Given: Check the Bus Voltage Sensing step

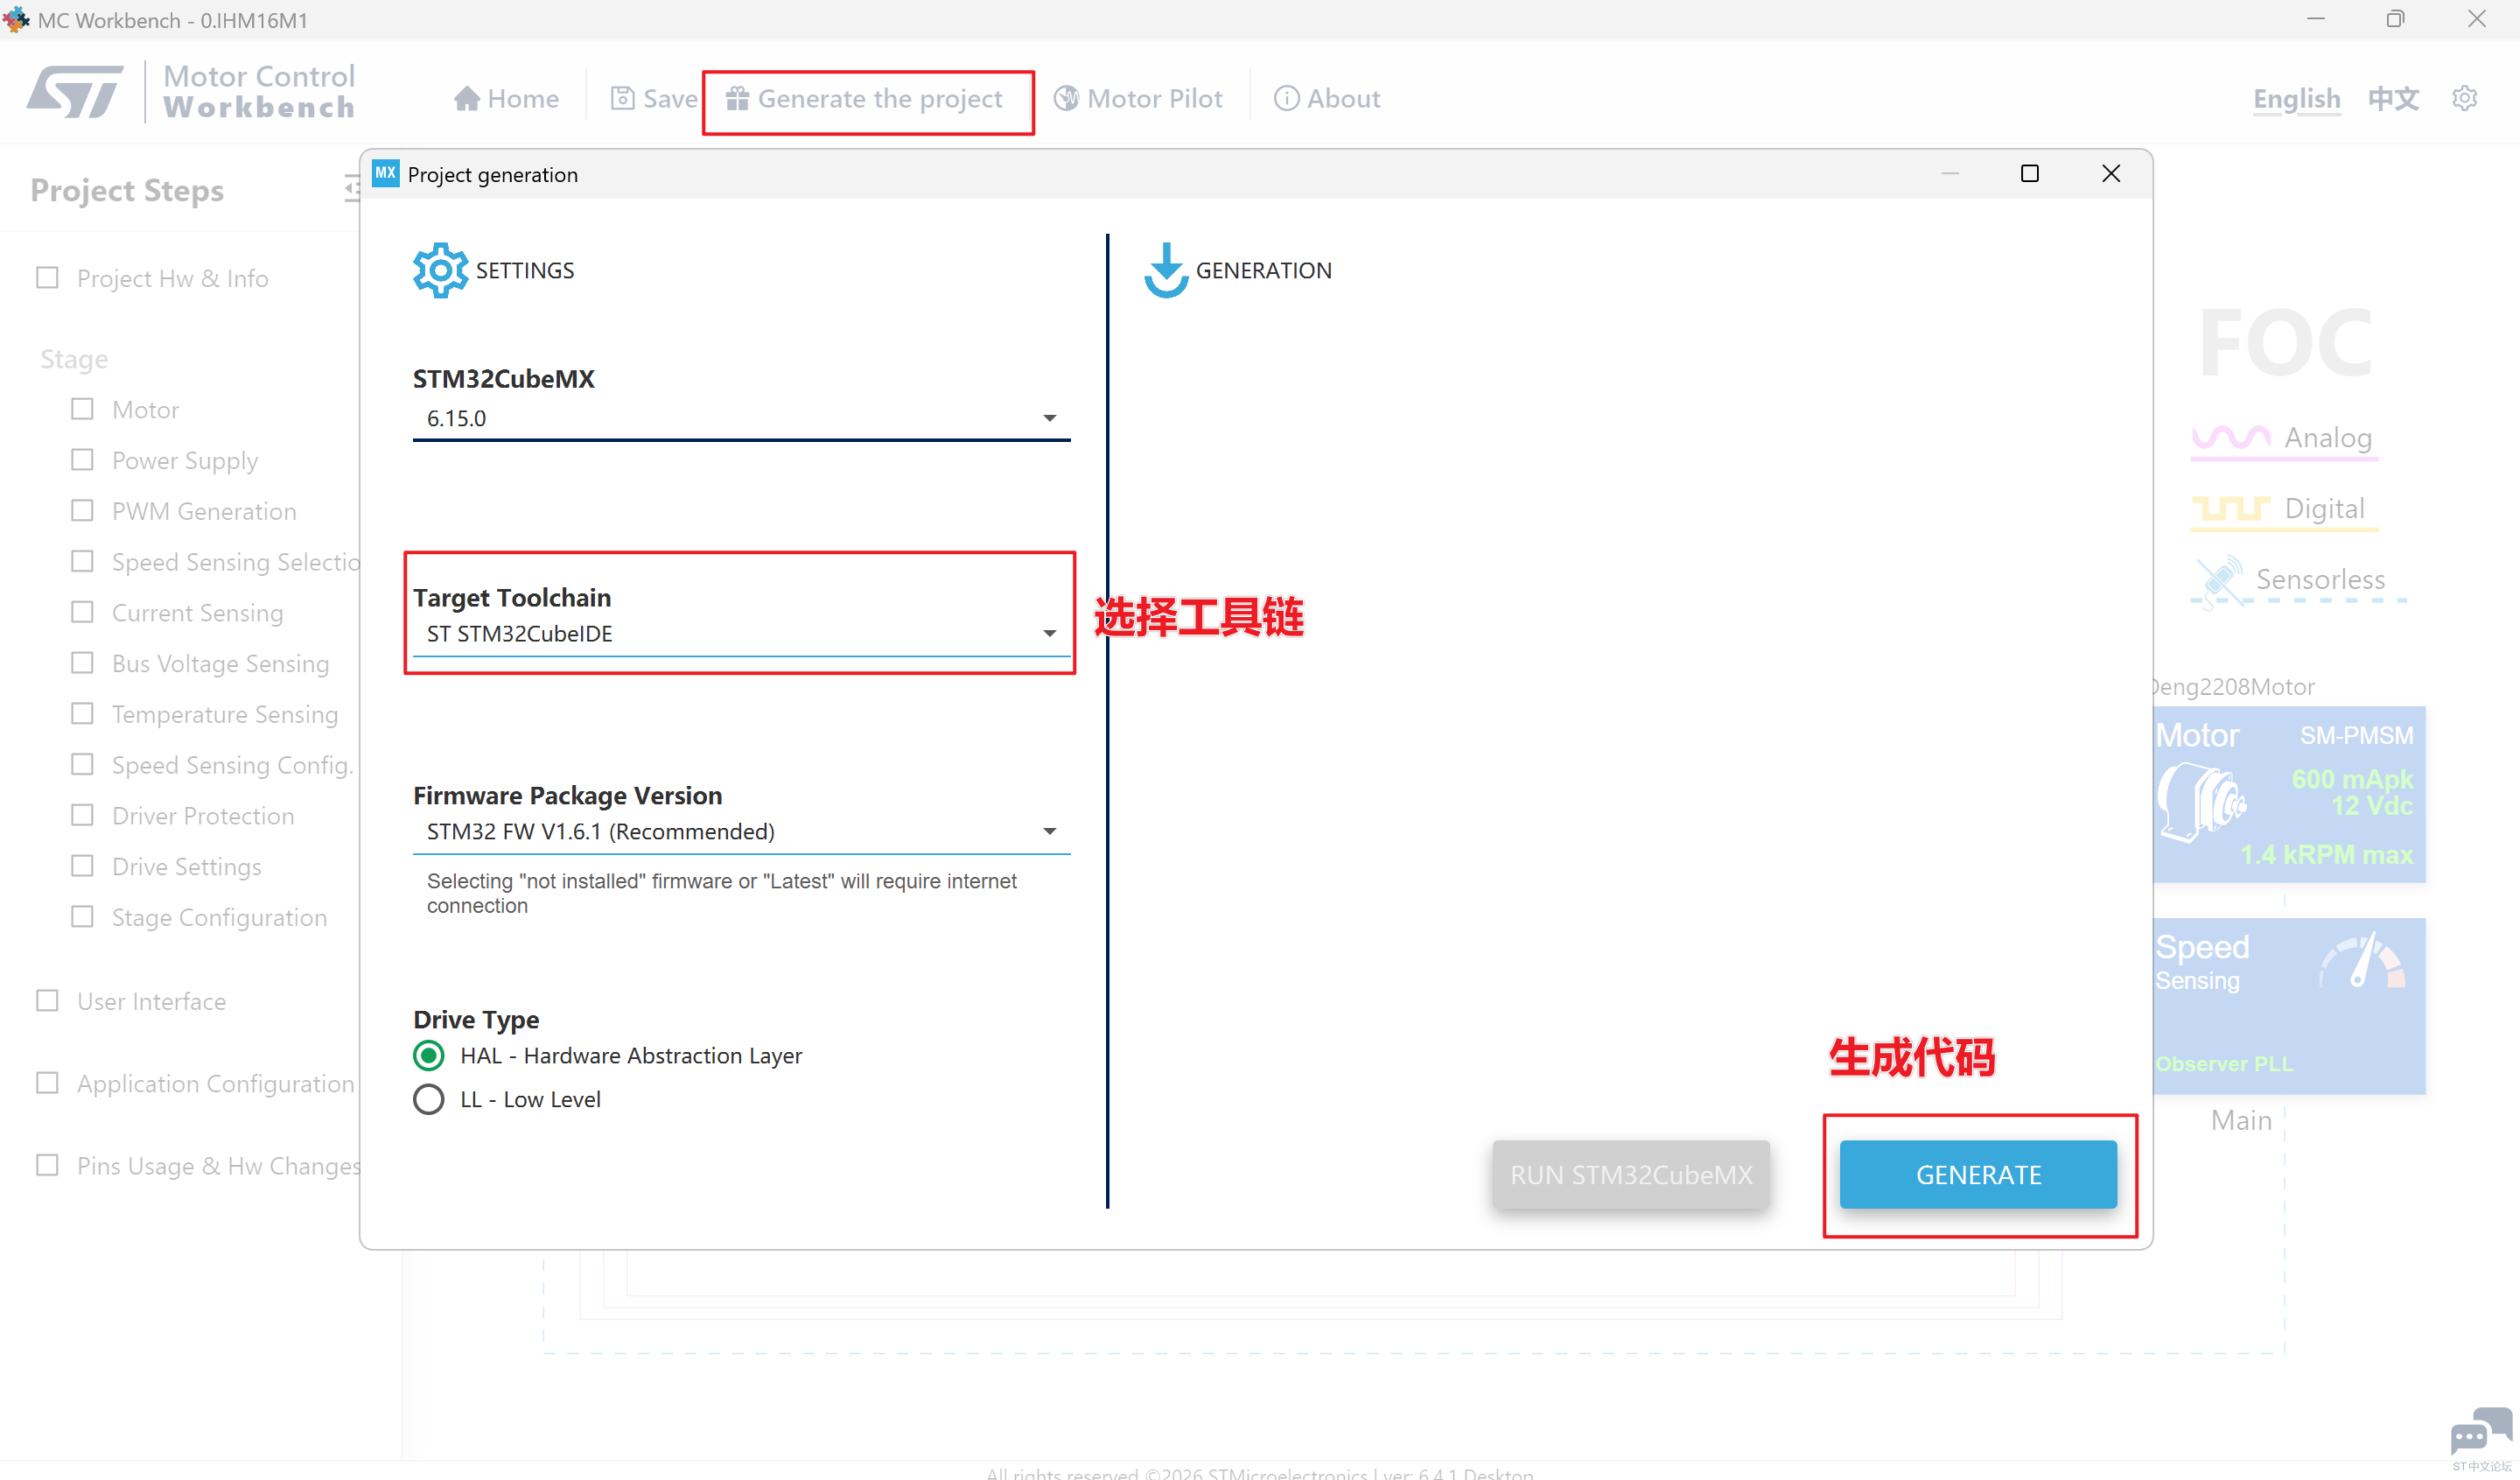Looking at the screenshot, I should (x=82, y=663).
